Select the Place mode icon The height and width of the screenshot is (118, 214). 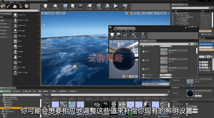point(3,6)
